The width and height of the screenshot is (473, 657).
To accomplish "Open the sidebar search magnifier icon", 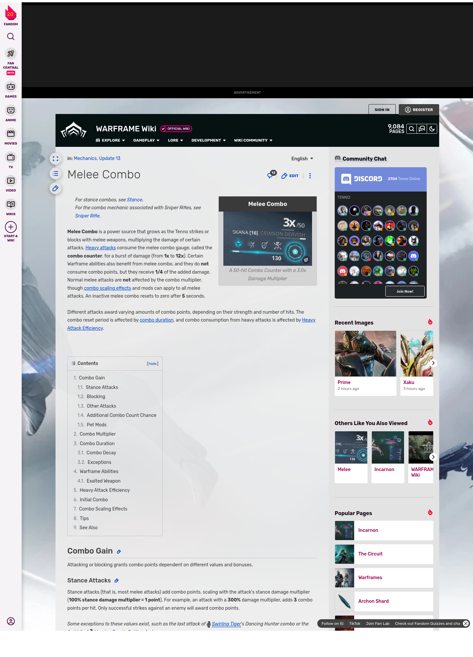I will [11, 36].
